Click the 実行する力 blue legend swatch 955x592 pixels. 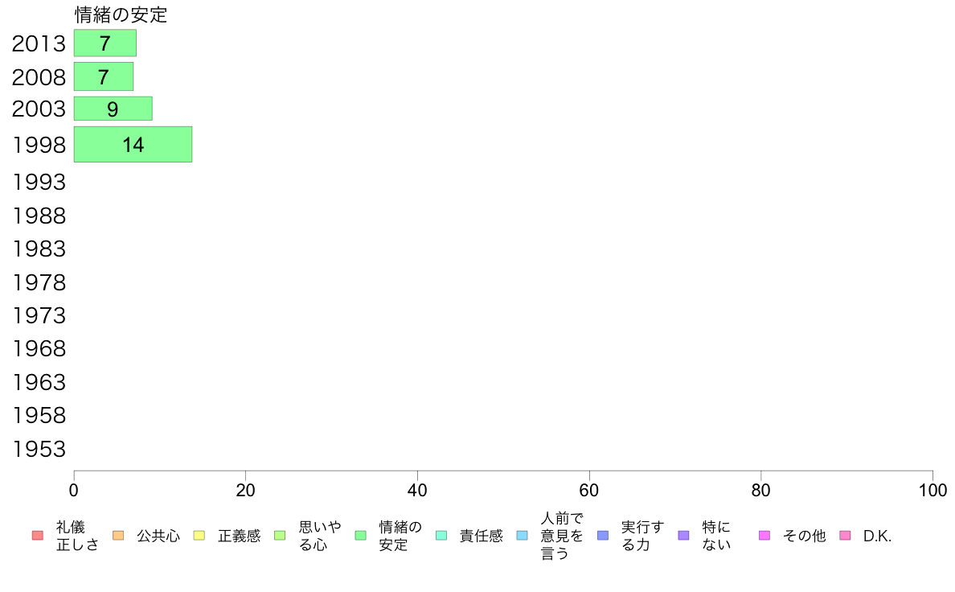(603, 536)
